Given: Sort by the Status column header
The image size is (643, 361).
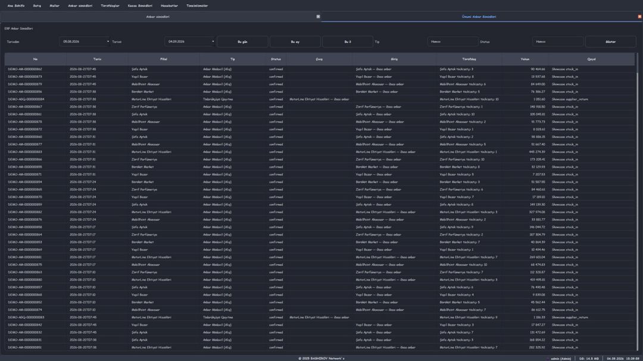Looking at the screenshot, I should click(276, 59).
